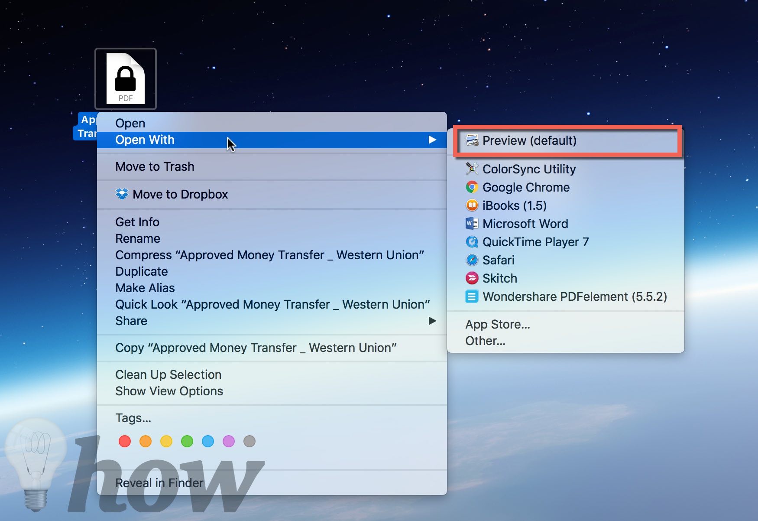Click the QuickTime Player 7 icon
The image size is (758, 521).
click(472, 242)
